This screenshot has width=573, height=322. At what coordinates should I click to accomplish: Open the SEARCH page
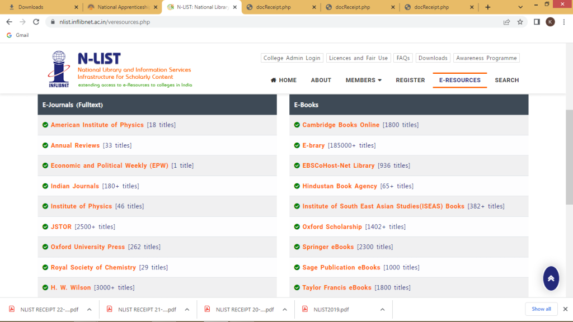507,80
